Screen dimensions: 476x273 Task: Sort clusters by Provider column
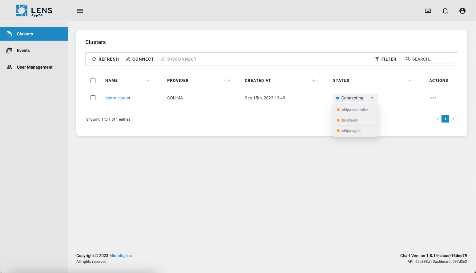coord(227,81)
